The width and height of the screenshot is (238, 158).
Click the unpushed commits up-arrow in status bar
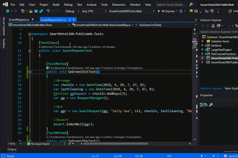pyautogui.click(x=202, y=156)
